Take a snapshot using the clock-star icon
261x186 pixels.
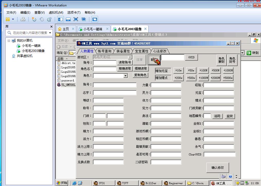[x=33, y=19]
